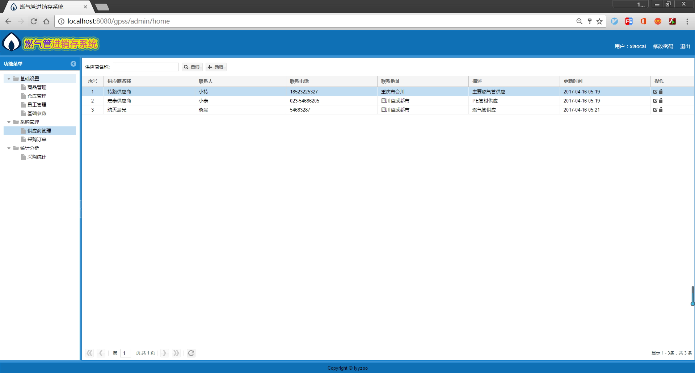Sort by 联系地址 column header
This screenshot has width=695, height=373.
[x=423, y=81]
